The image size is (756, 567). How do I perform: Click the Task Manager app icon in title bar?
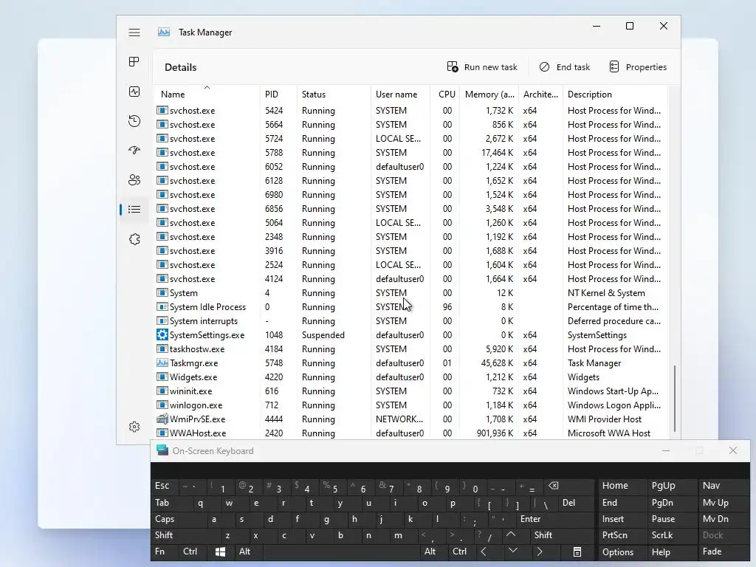(x=164, y=32)
